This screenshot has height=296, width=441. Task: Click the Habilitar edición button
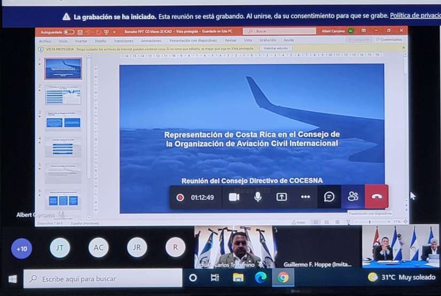tap(276, 48)
